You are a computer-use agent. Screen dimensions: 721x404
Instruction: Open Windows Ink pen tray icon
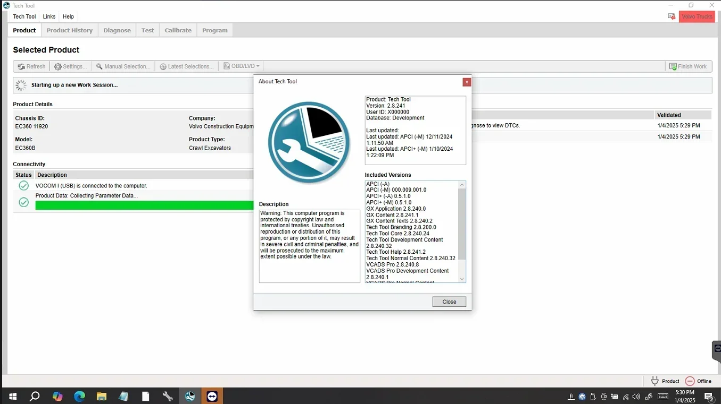click(649, 397)
